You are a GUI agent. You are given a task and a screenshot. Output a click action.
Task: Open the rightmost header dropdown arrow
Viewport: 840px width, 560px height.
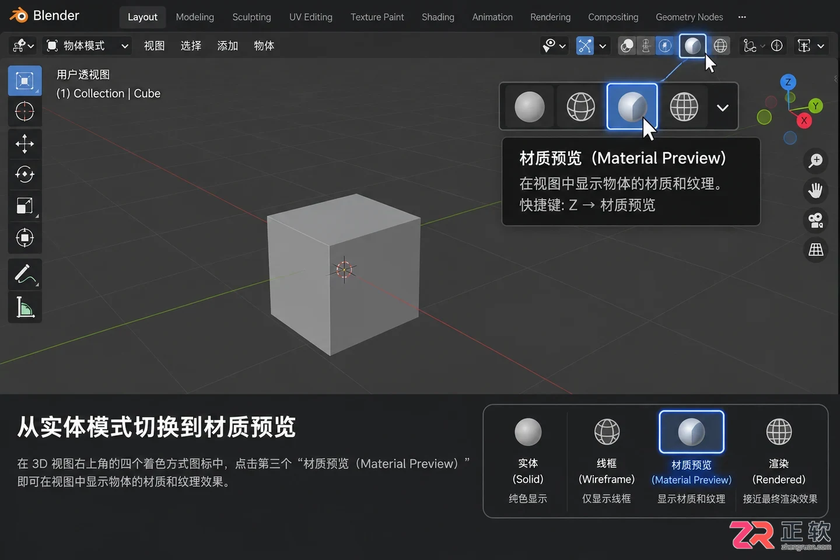click(821, 45)
